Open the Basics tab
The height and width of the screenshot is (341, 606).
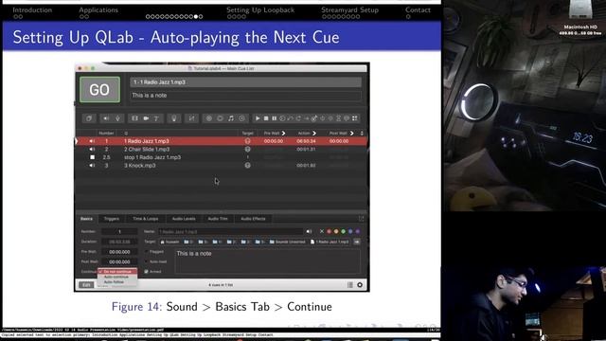(86, 219)
